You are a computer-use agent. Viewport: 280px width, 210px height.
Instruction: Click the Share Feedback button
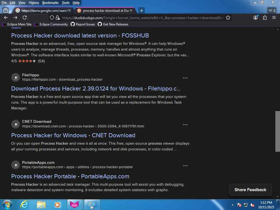click(250, 190)
